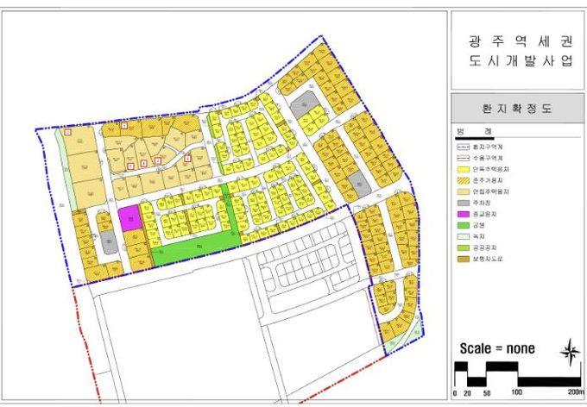Select the large green park parcel on map

point(194,247)
